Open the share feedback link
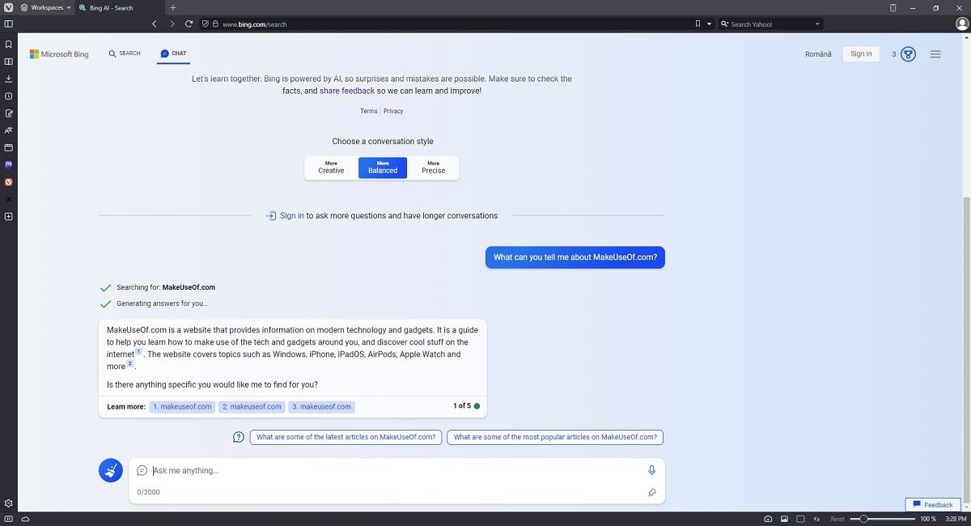The width and height of the screenshot is (971, 526). coord(347,91)
